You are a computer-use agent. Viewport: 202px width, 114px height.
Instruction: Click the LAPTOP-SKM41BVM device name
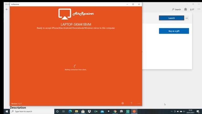click(x=76, y=24)
